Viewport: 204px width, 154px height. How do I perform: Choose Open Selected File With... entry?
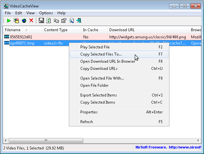click(119, 78)
